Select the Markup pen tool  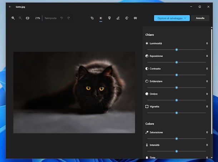coord(118,18)
